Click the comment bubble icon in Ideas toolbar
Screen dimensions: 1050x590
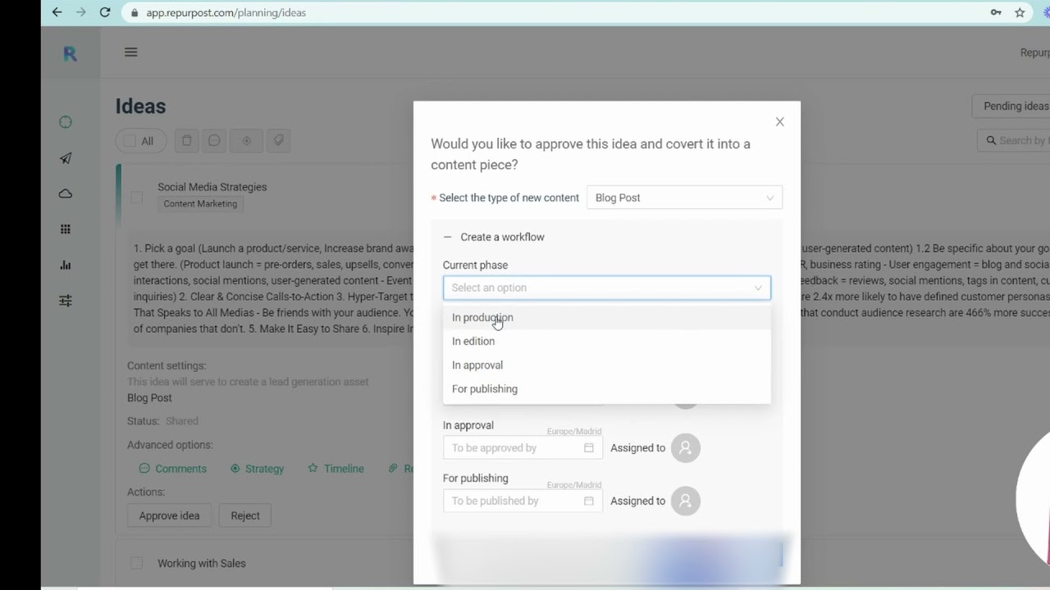pos(214,141)
